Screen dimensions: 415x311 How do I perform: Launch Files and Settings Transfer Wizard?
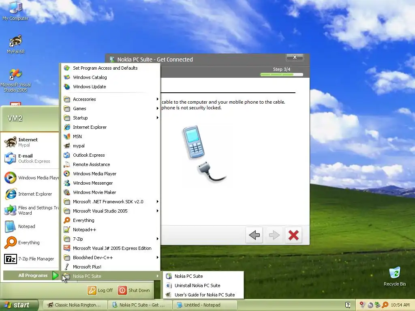(x=30, y=210)
